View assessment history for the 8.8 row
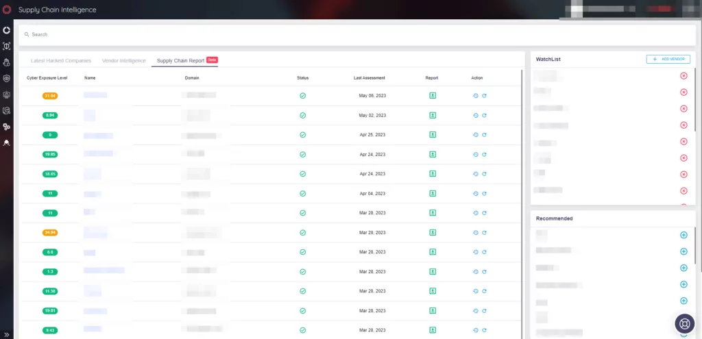 (476, 252)
